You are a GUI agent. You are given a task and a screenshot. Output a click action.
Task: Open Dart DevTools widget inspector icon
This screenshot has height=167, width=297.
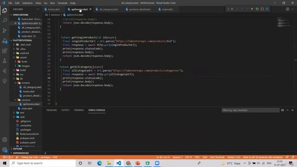click(267, 9)
